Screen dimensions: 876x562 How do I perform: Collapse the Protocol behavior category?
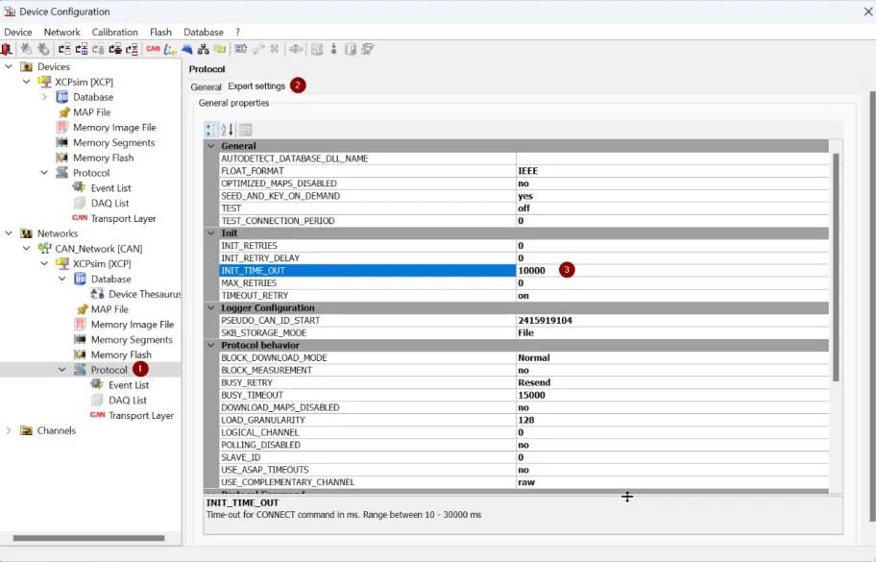[x=211, y=345]
